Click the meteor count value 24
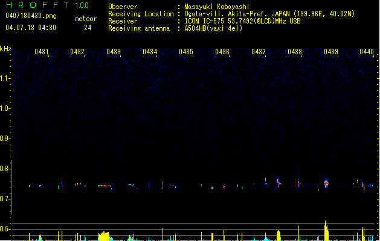The image size is (380, 241). pos(88,28)
